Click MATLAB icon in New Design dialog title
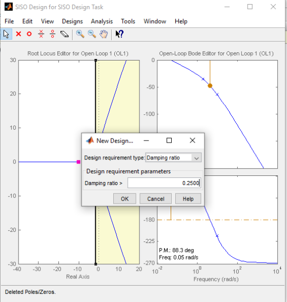This screenshot has height=302, width=287. (90, 140)
